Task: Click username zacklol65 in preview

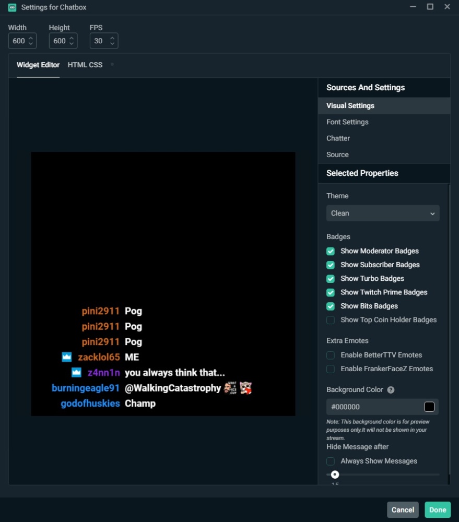Action: click(x=99, y=357)
